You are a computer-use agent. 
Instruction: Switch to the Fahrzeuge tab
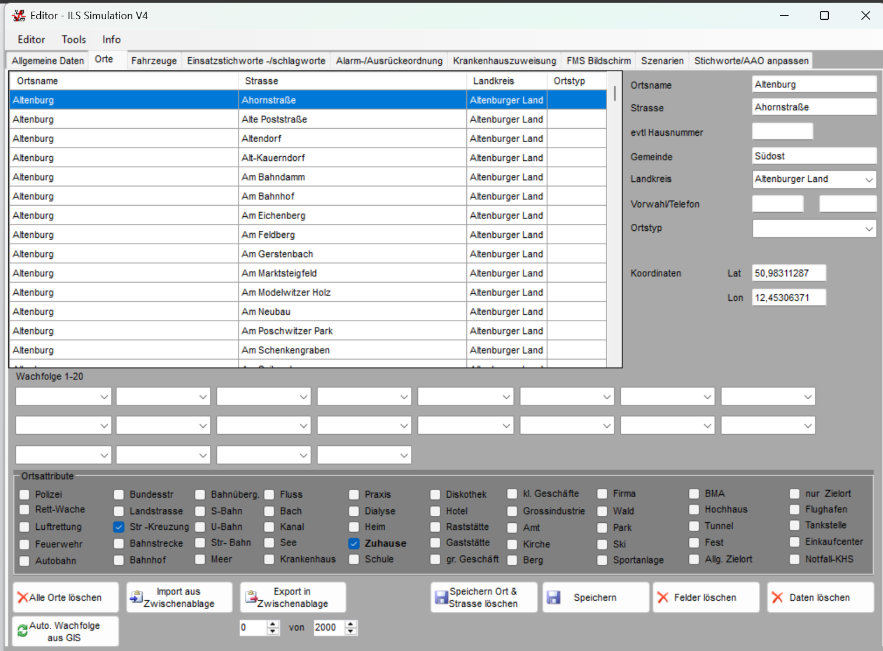tap(153, 60)
